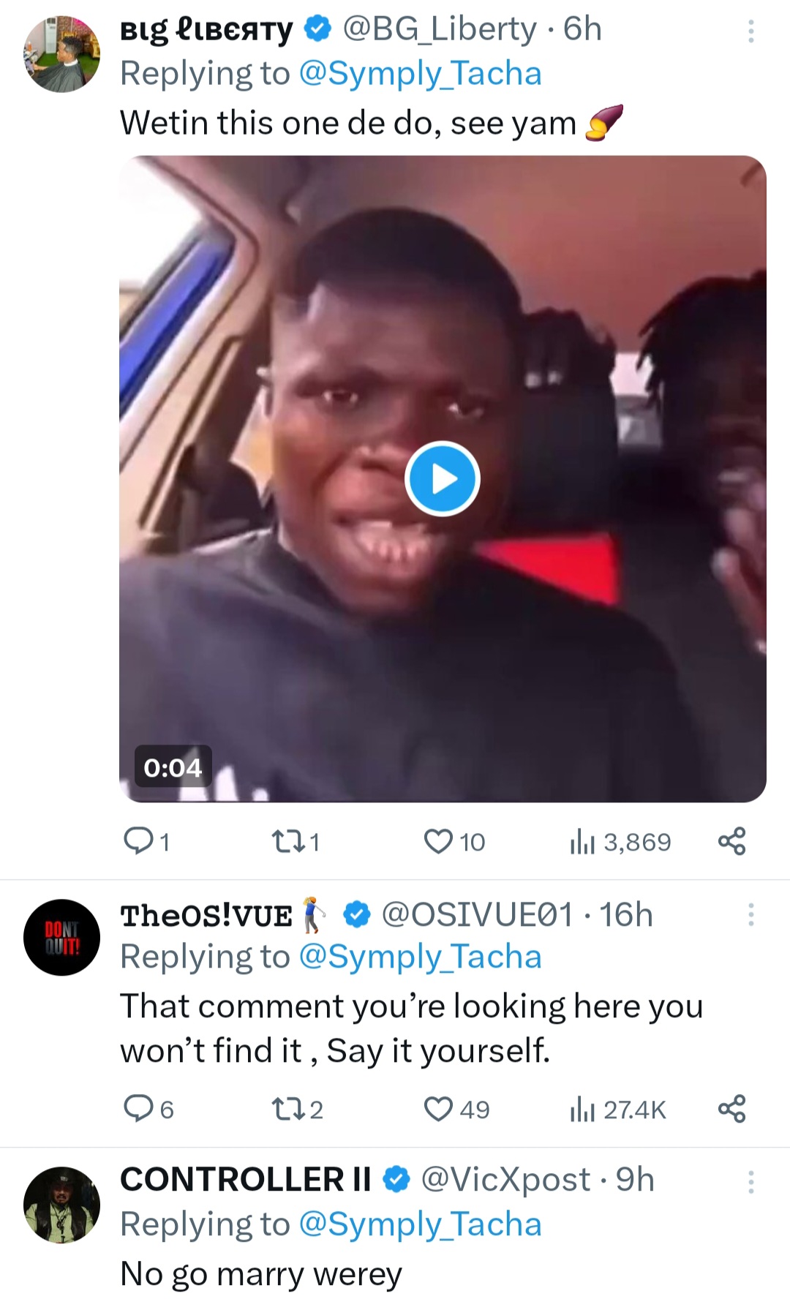Open more options for BG_Liberty's tweet

click(x=750, y=32)
